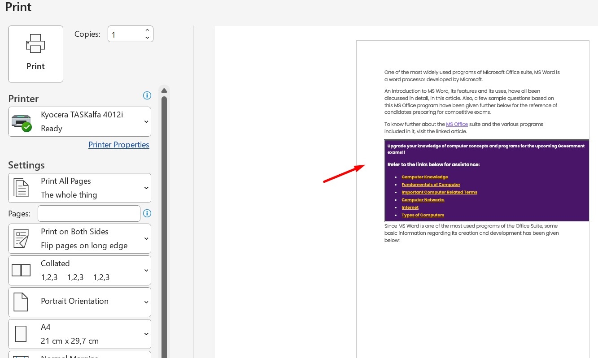Click 'The whole thing' description text

(69, 195)
